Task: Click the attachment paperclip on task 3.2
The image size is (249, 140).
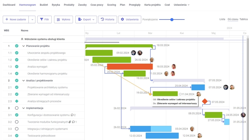Action: click(70, 122)
